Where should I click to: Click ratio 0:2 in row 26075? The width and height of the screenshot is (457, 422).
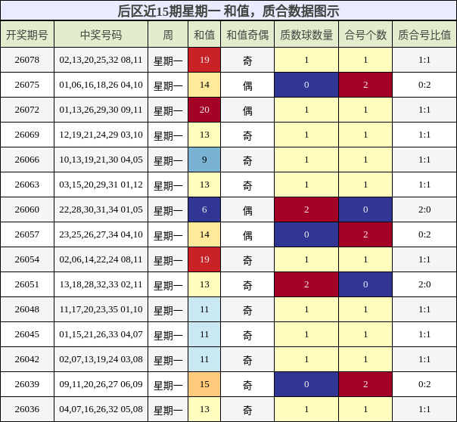(x=424, y=85)
